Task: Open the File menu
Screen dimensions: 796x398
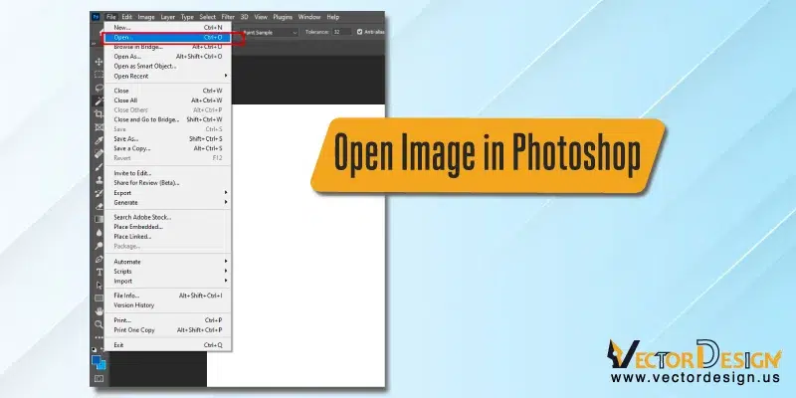Action: coord(111,17)
